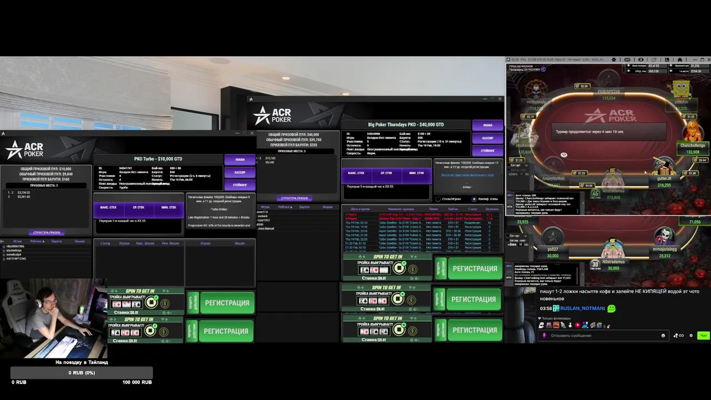Image resolution: width=711 pixels, height=400 pixels.
Task: Click ChanchoRengo's avatar at the table
Action: coord(692,132)
